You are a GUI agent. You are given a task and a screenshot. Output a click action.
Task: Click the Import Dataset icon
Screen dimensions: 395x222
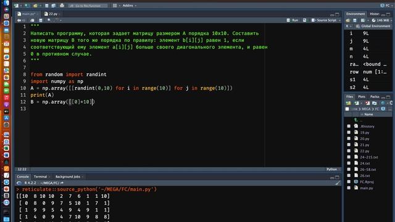pyautogui.click(x=363, y=20)
